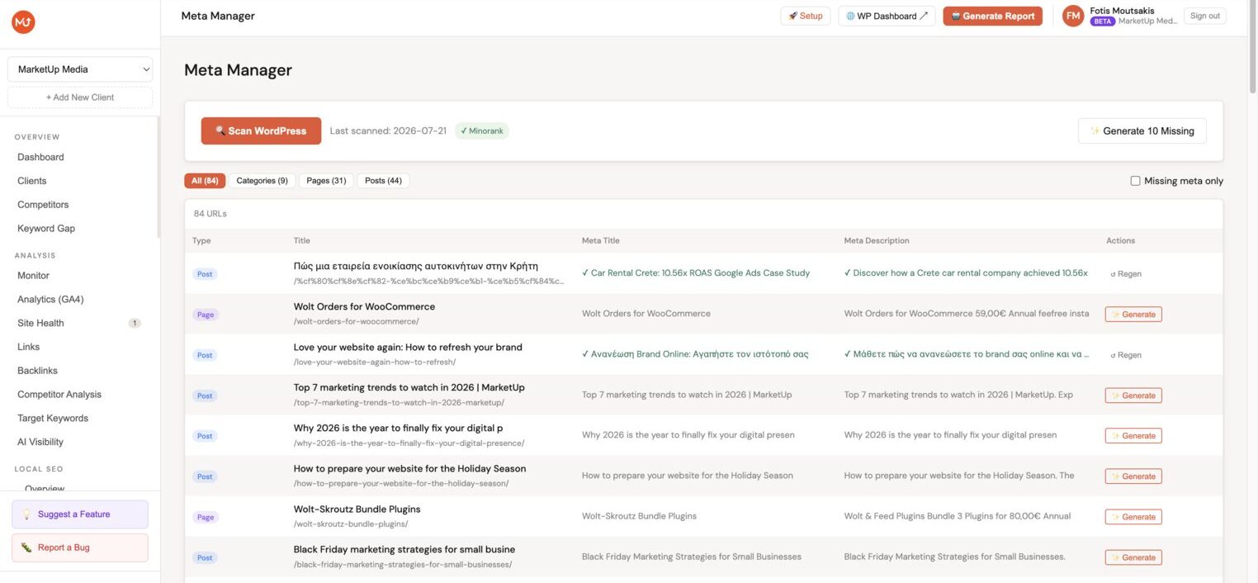Viewport: 1258px width, 583px height.
Task: Click the Post type badge for Car Rental Crete row
Action: click(205, 274)
